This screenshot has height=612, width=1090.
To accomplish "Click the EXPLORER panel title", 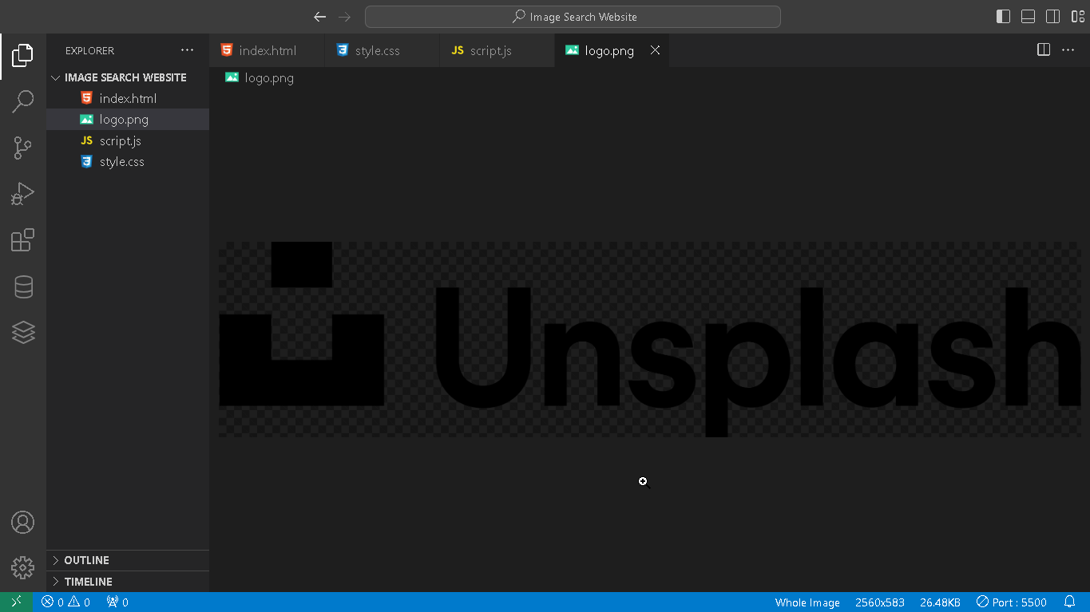I will coord(89,50).
